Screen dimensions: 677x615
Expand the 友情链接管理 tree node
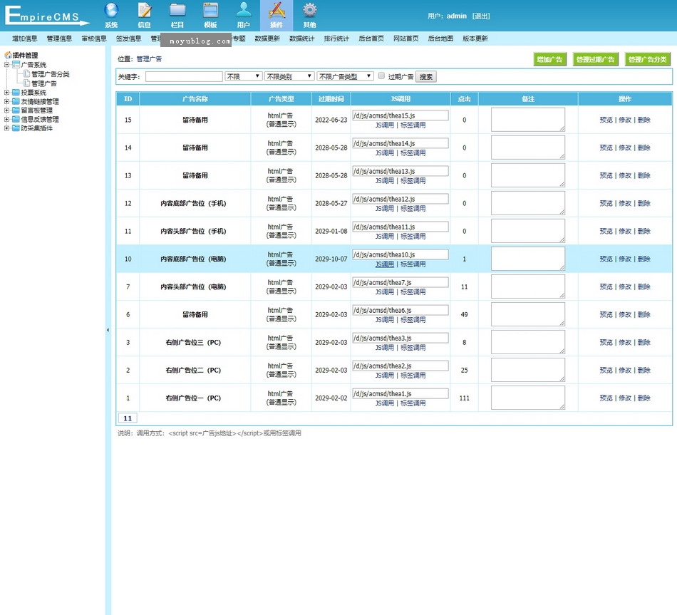tap(6, 101)
